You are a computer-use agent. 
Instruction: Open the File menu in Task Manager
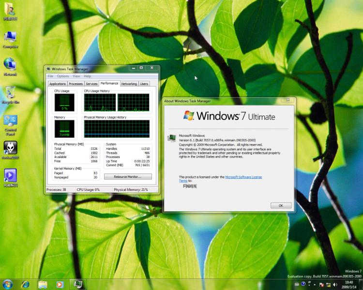coord(50,76)
